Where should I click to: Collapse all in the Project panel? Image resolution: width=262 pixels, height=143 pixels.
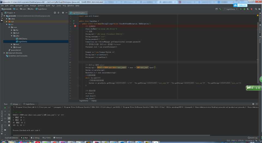click(x=58, y=13)
